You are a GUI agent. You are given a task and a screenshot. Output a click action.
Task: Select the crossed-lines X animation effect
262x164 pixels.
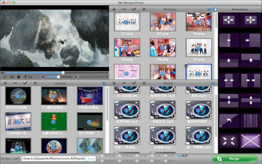click(x=250, y=141)
